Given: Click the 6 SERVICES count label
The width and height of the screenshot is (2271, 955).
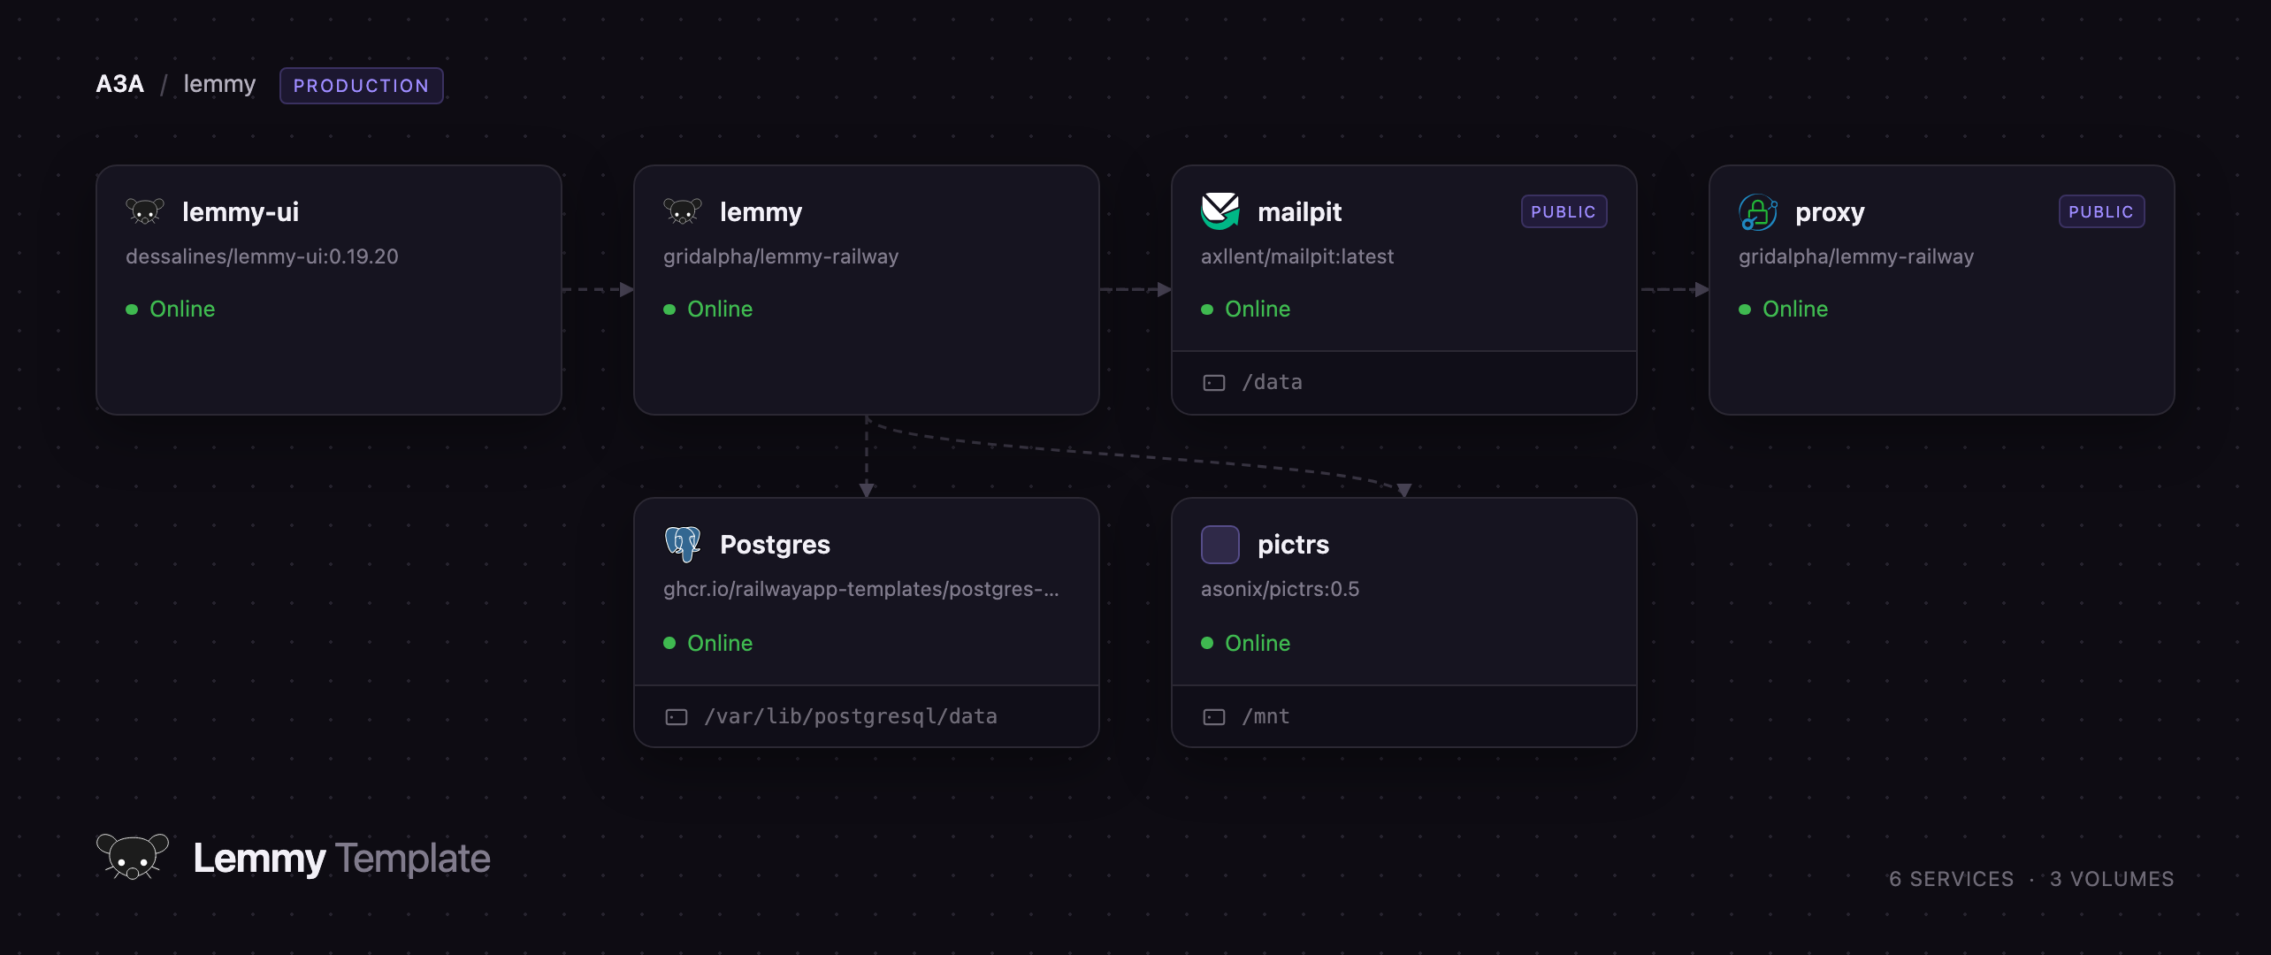Looking at the screenshot, I should (1952, 879).
